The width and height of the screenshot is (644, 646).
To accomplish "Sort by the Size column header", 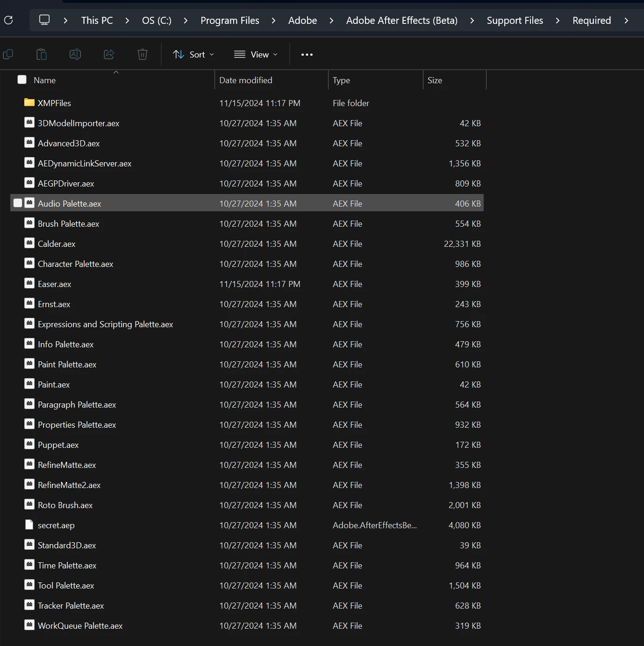I will pos(435,80).
